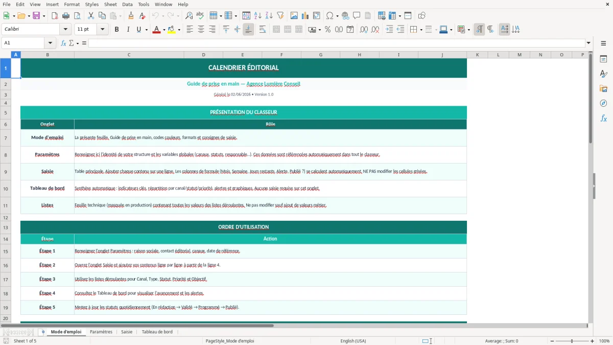Toggle Align Left

(x=190, y=30)
